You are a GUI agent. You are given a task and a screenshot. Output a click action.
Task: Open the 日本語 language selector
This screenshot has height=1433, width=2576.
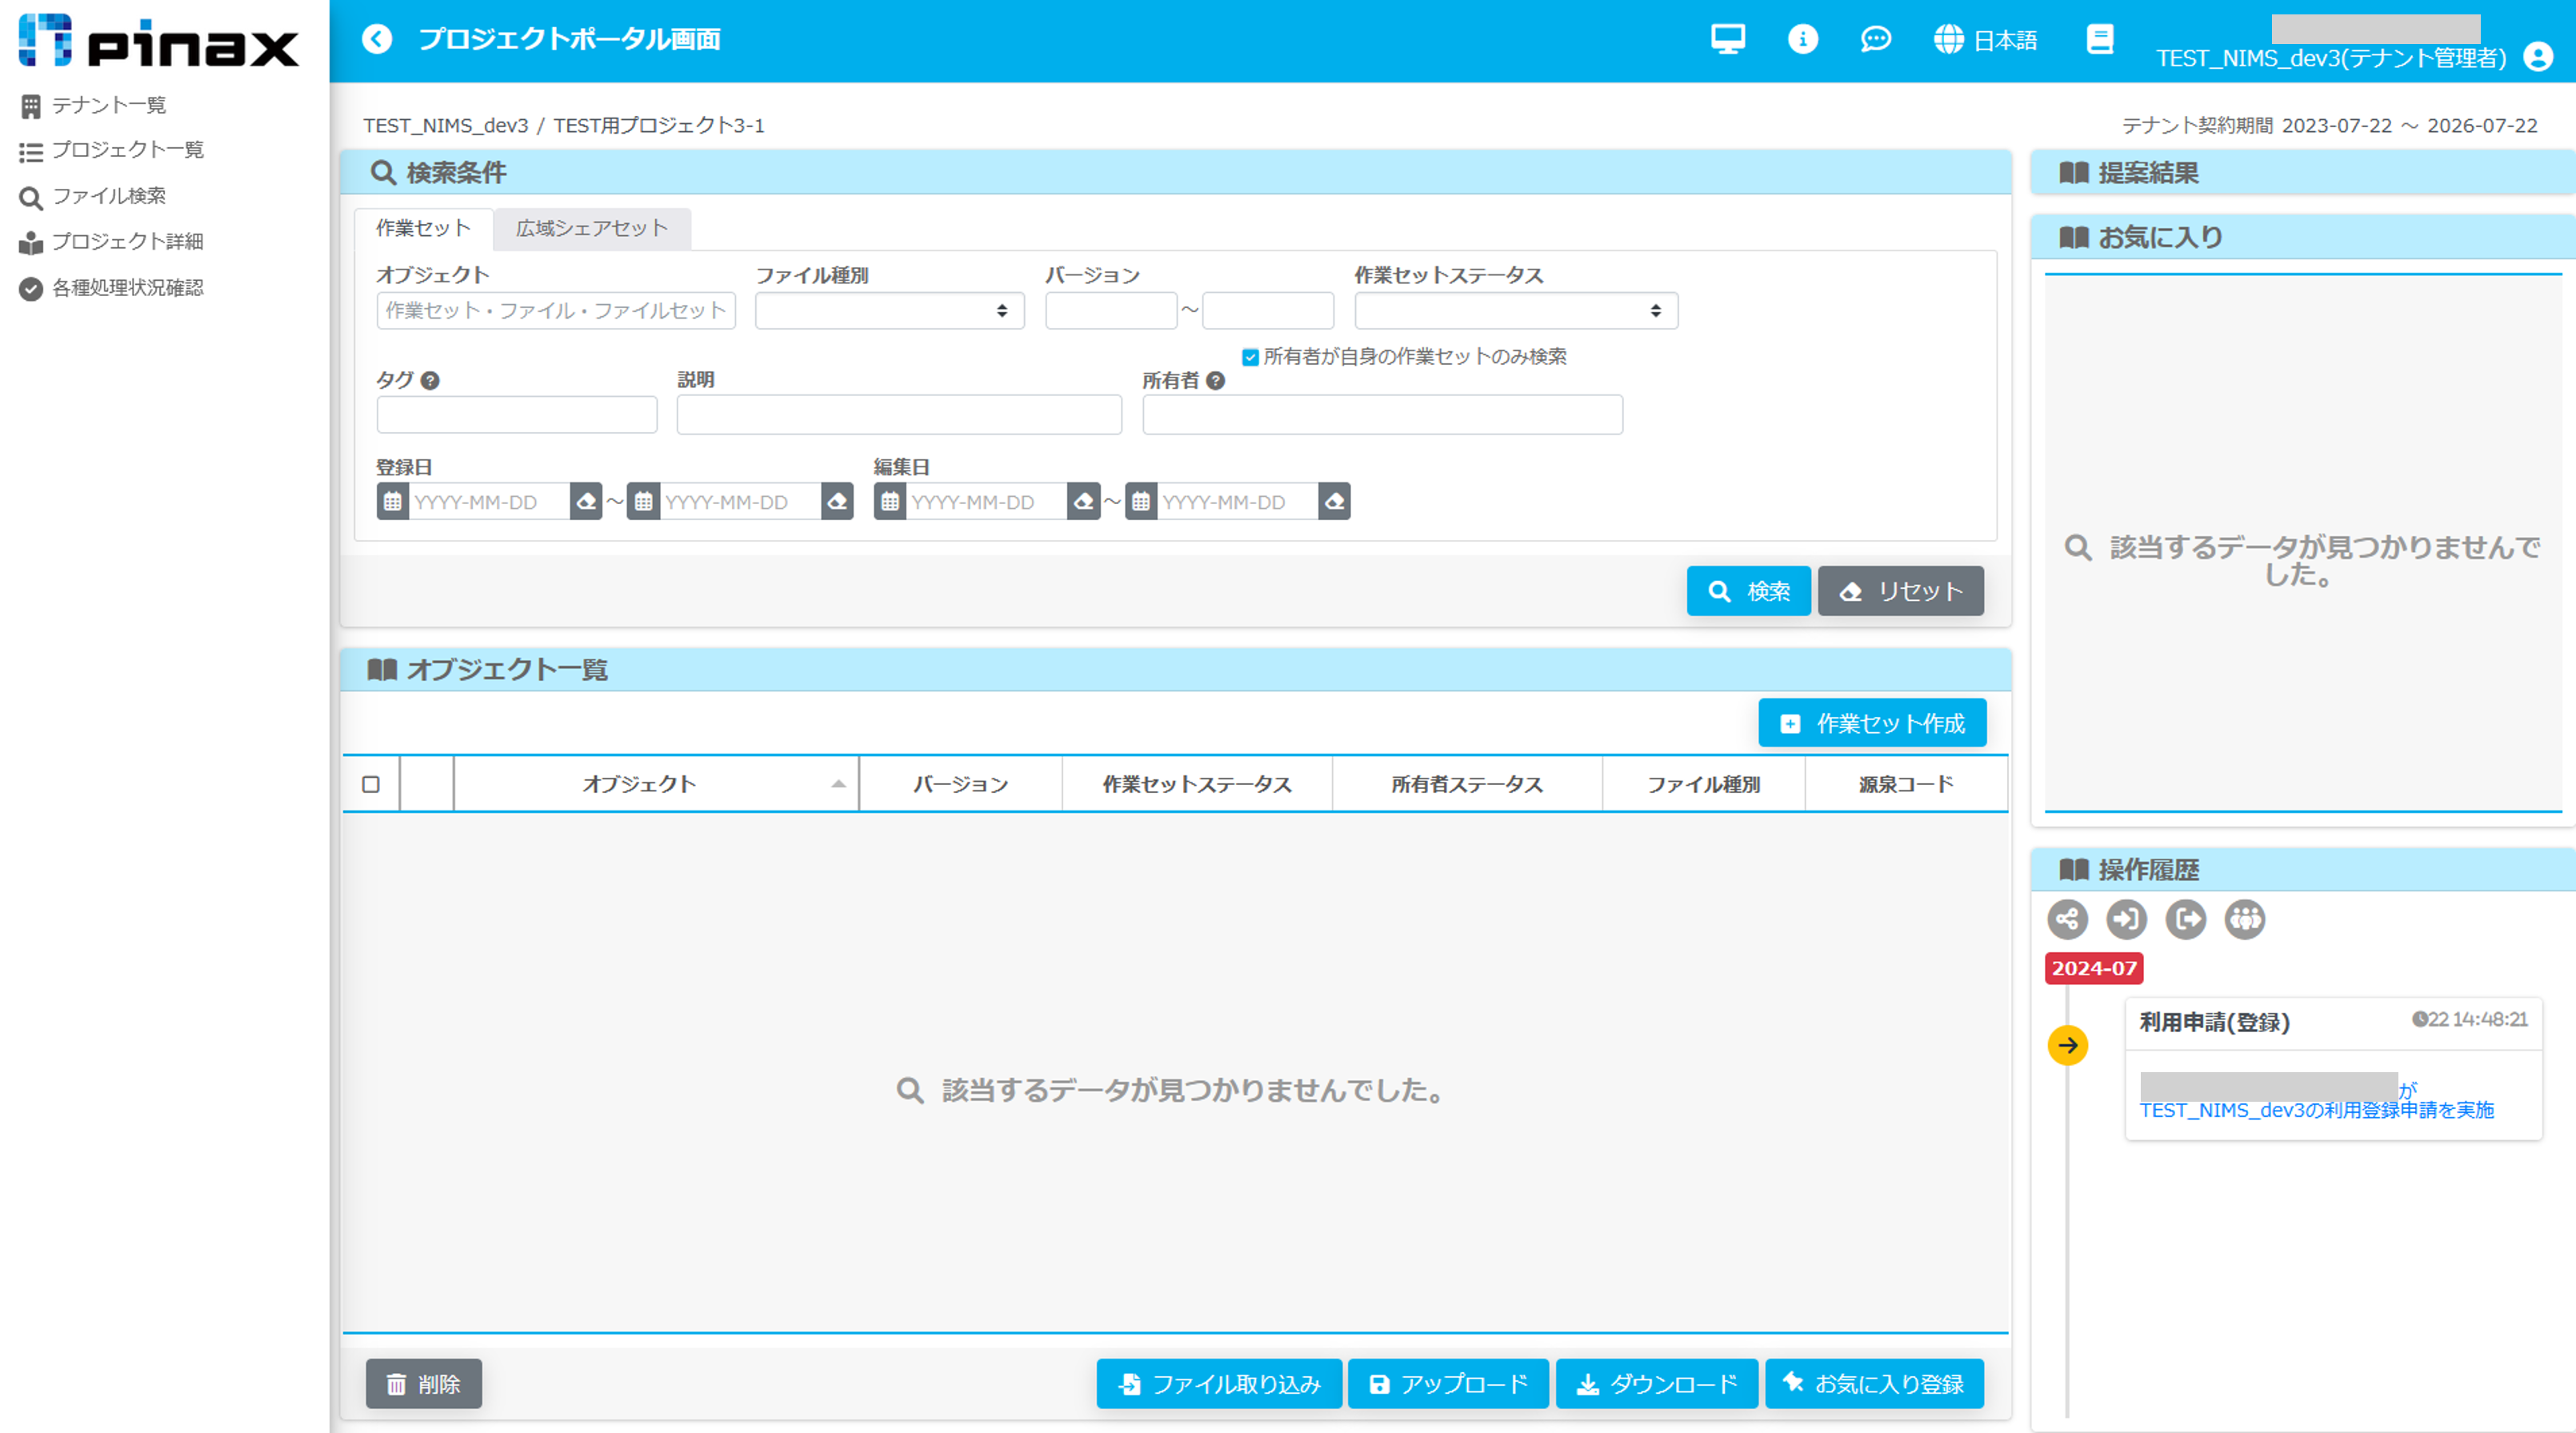coord(1985,40)
